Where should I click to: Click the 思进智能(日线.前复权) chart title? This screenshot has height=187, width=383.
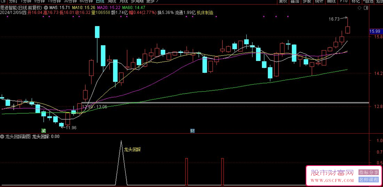[x=21, y=8]
